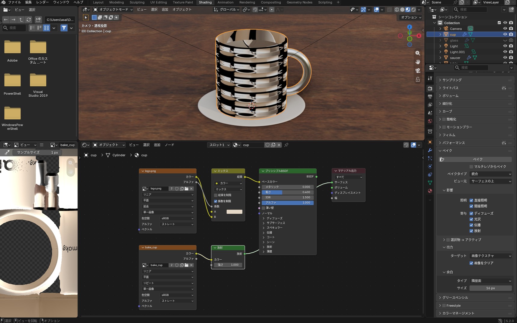Uncheck the ディフューズ contribution checkbox
This screenshot has width=517, height=323.
pos(471,213)
